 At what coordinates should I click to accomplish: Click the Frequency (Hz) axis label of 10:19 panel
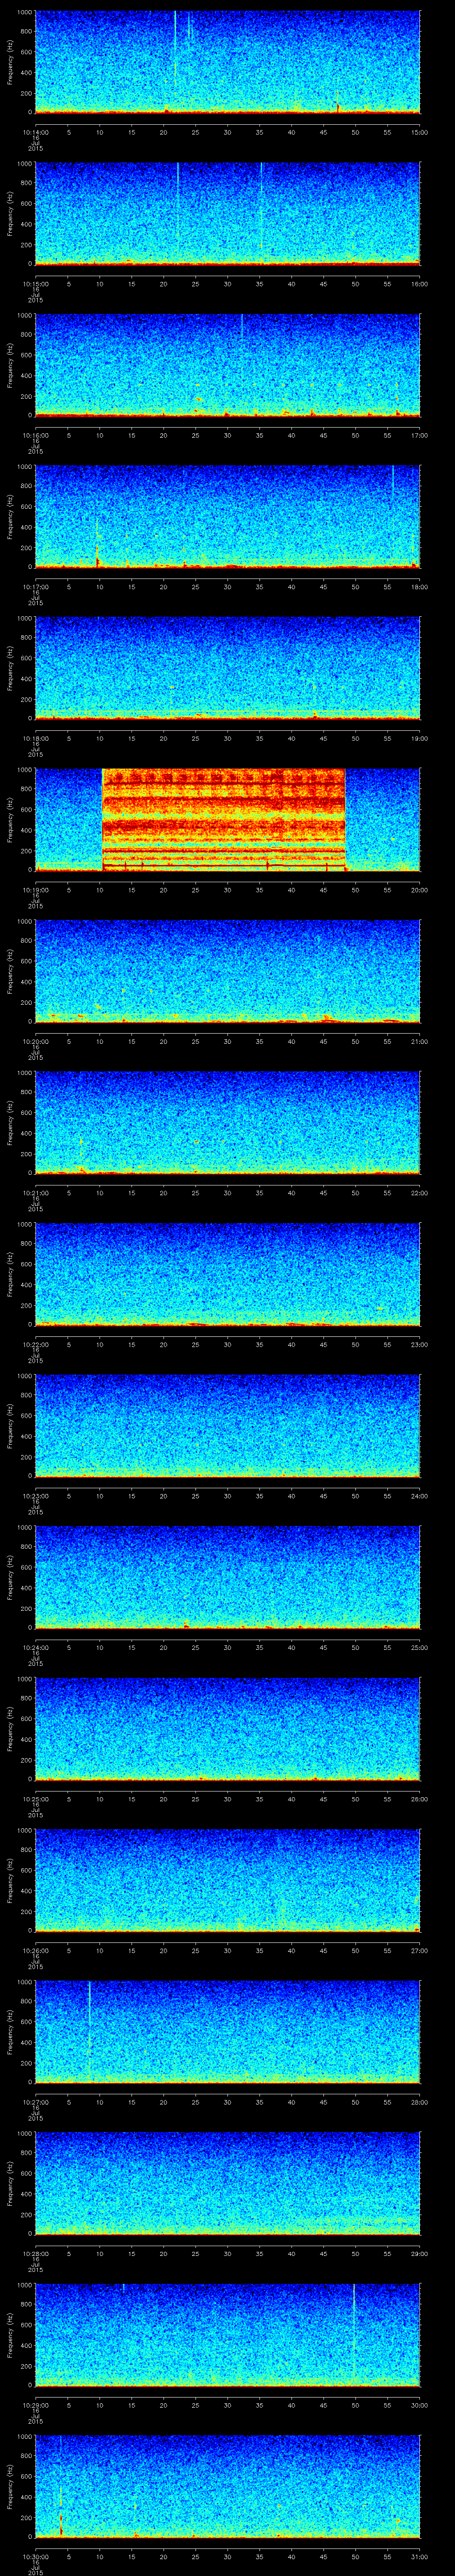[10, 820]
